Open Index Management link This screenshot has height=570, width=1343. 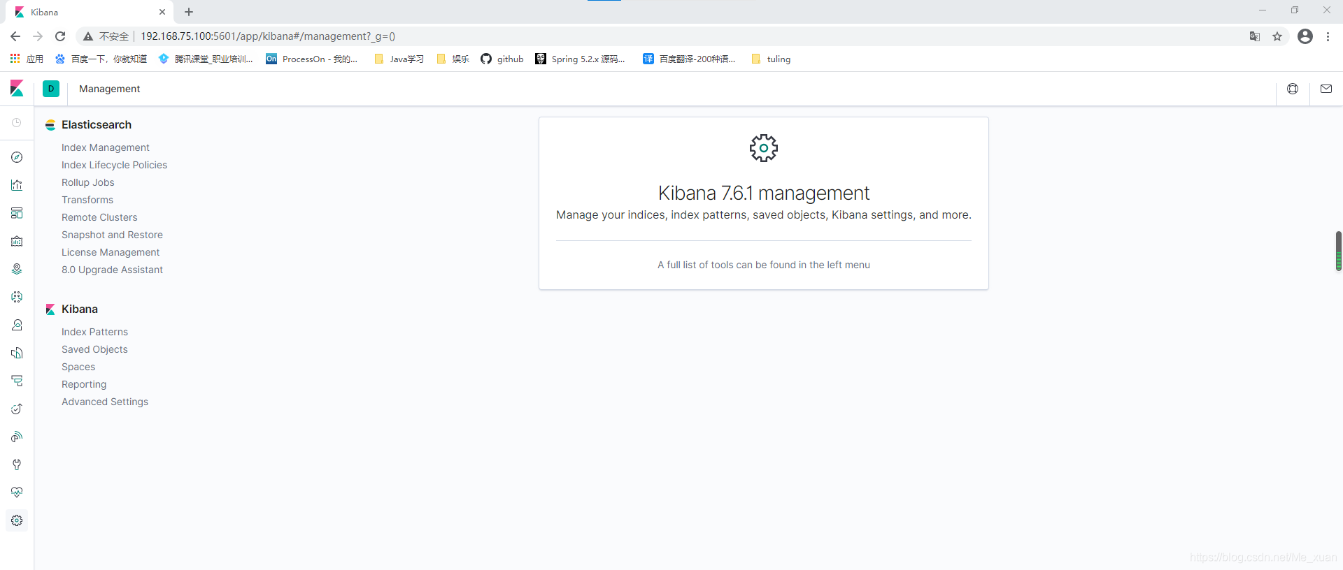pyautogui.click(x=106, y=147)
